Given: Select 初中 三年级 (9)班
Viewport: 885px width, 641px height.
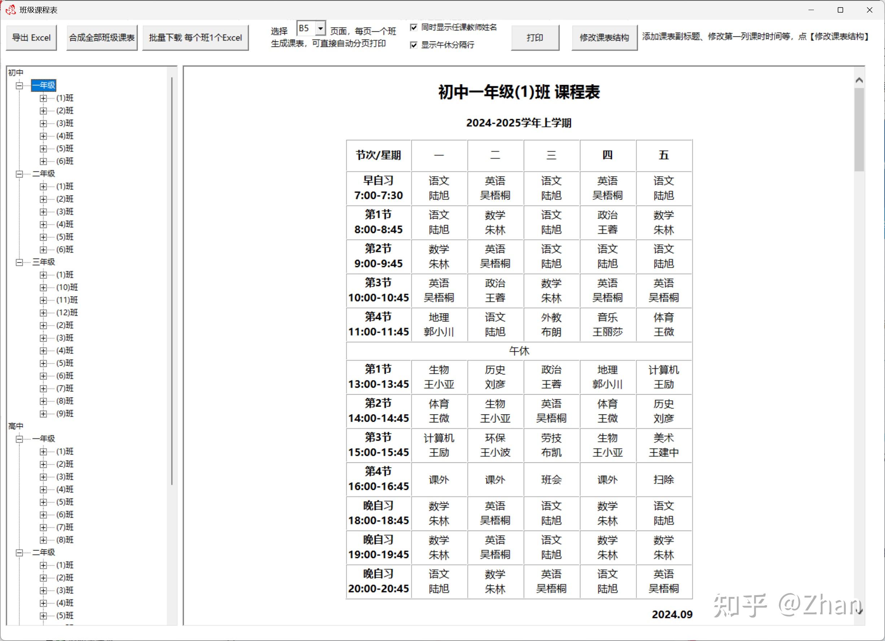Looking at the screenshot, I should click(65, 414).
